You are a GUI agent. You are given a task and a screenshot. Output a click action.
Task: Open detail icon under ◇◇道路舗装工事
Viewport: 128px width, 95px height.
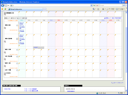pyautogui.click(x=5, y=15)
